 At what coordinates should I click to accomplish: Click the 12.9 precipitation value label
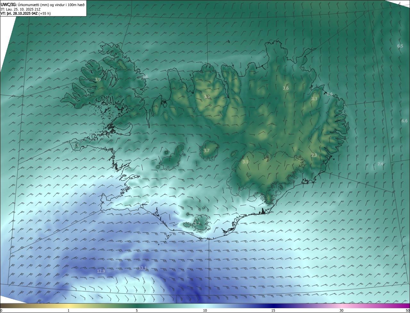click(101, 271)
